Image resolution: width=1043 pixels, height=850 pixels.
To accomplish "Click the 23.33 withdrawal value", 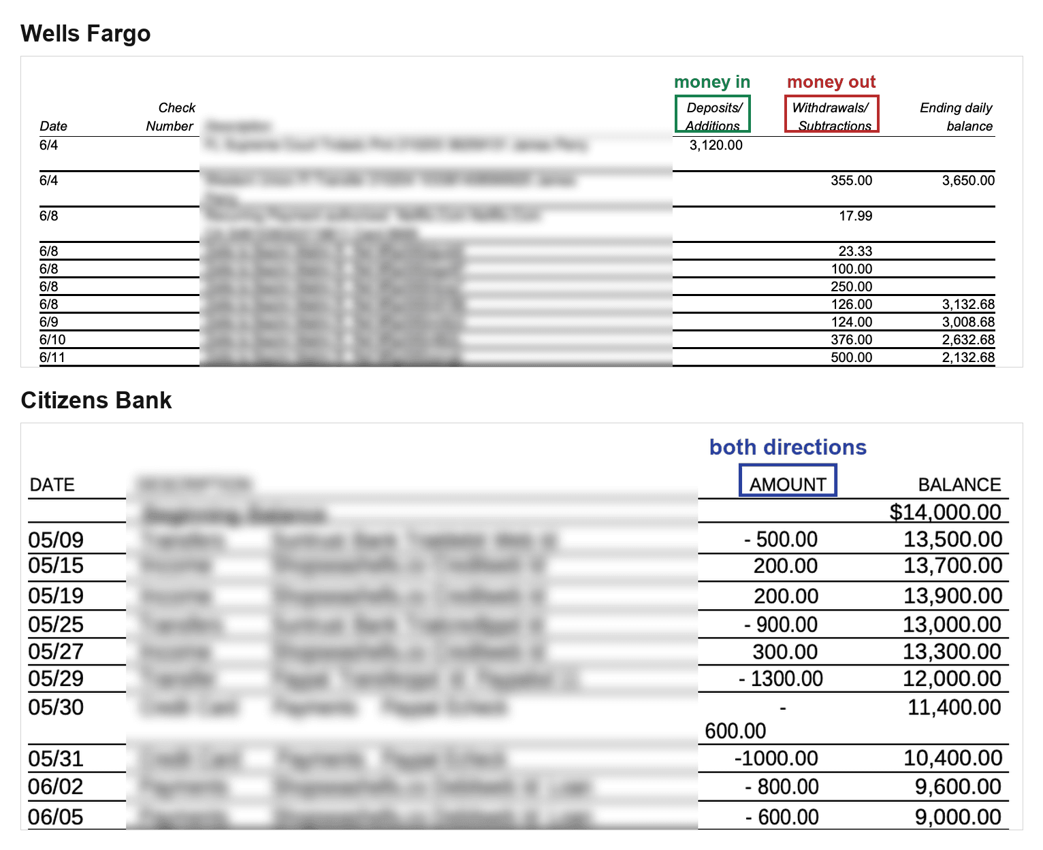I will click(x=855, y=251).
